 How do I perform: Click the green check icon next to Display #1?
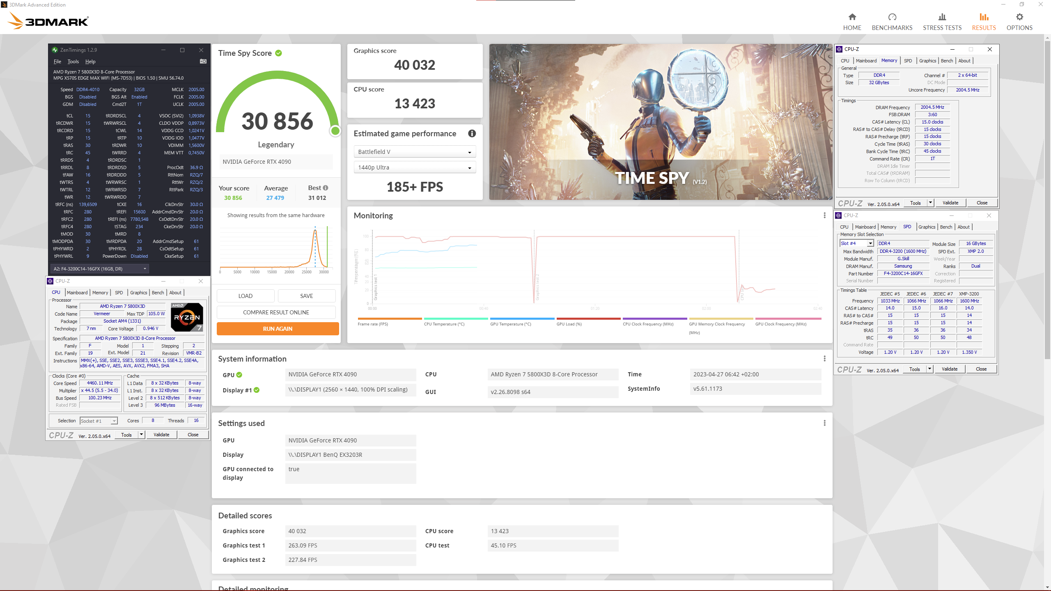(x=257, y=390)
